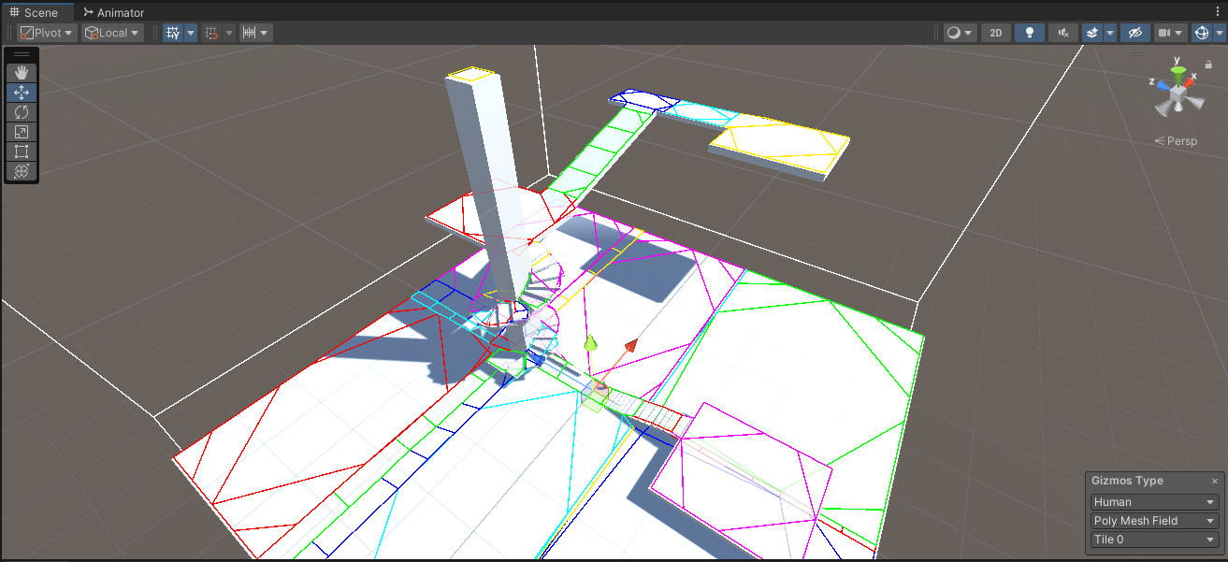Close the Gizmos Type panel
The height and width of the screenshot is (562, 1228).
[1215, 481]
